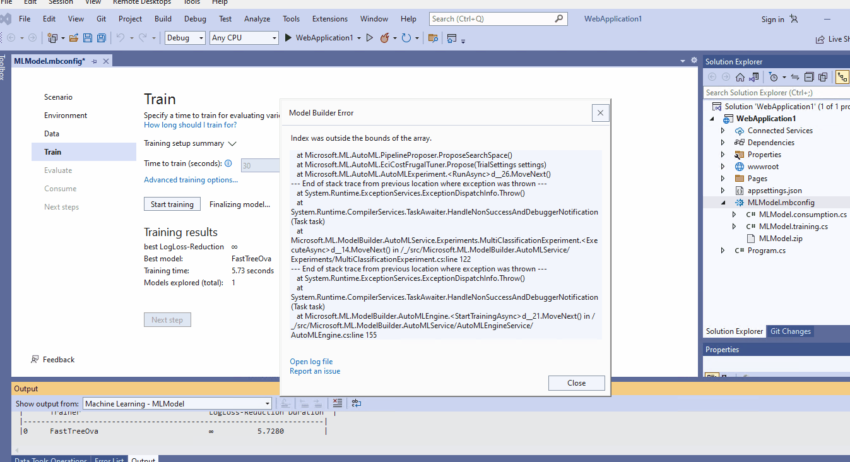
Task: Click the Open File folder icon
Action: tap(74, 38)
